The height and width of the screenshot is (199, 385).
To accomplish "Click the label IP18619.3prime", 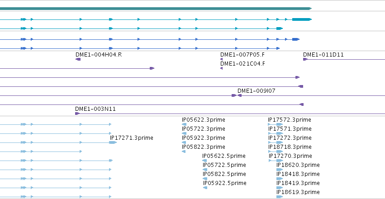I will 298,192.
